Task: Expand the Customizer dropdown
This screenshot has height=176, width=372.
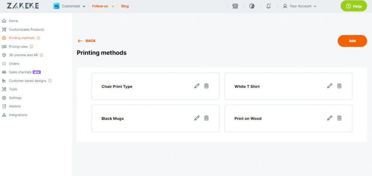Action: tap(69, 6)
